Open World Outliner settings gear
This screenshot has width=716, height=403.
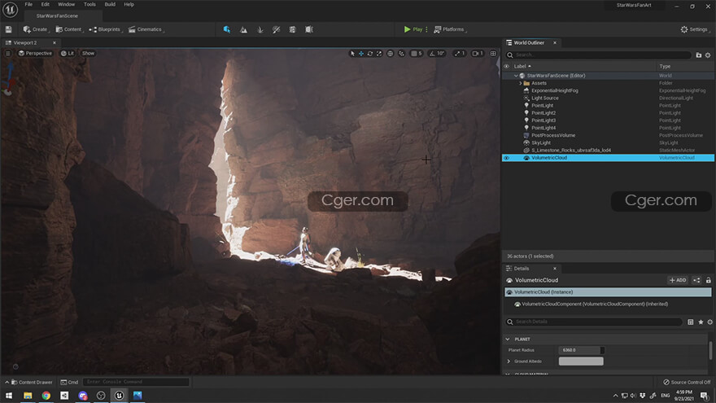[708, 55]
